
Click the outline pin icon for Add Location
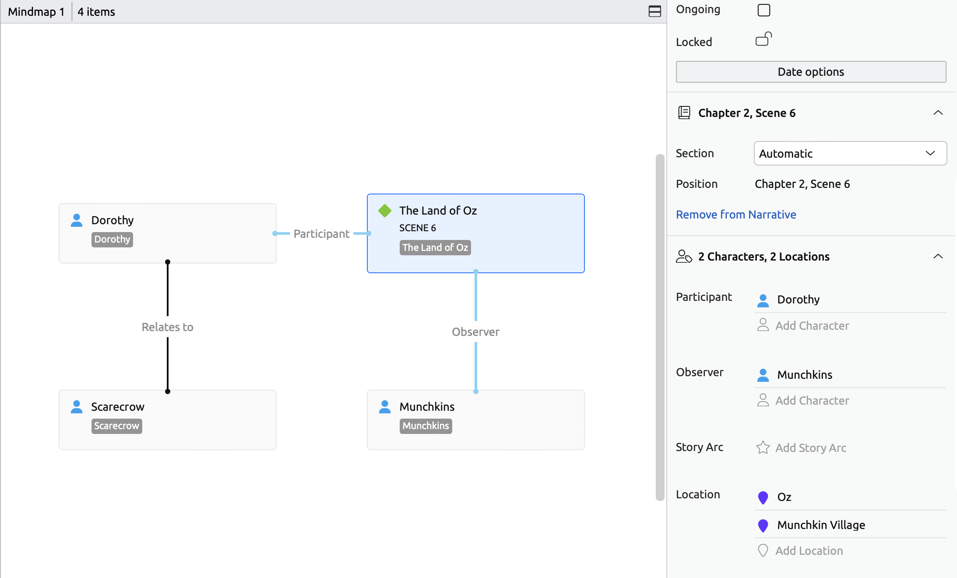click(763, 550)
